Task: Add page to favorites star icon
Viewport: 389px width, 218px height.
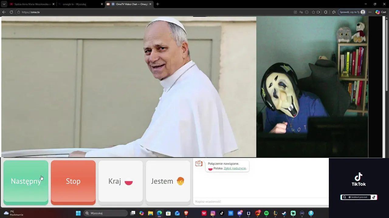Action: [x=313, y=12]
